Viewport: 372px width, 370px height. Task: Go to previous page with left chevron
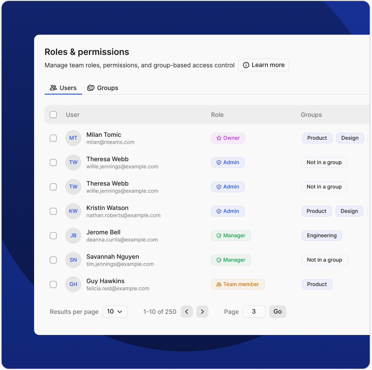pos(187,312)
